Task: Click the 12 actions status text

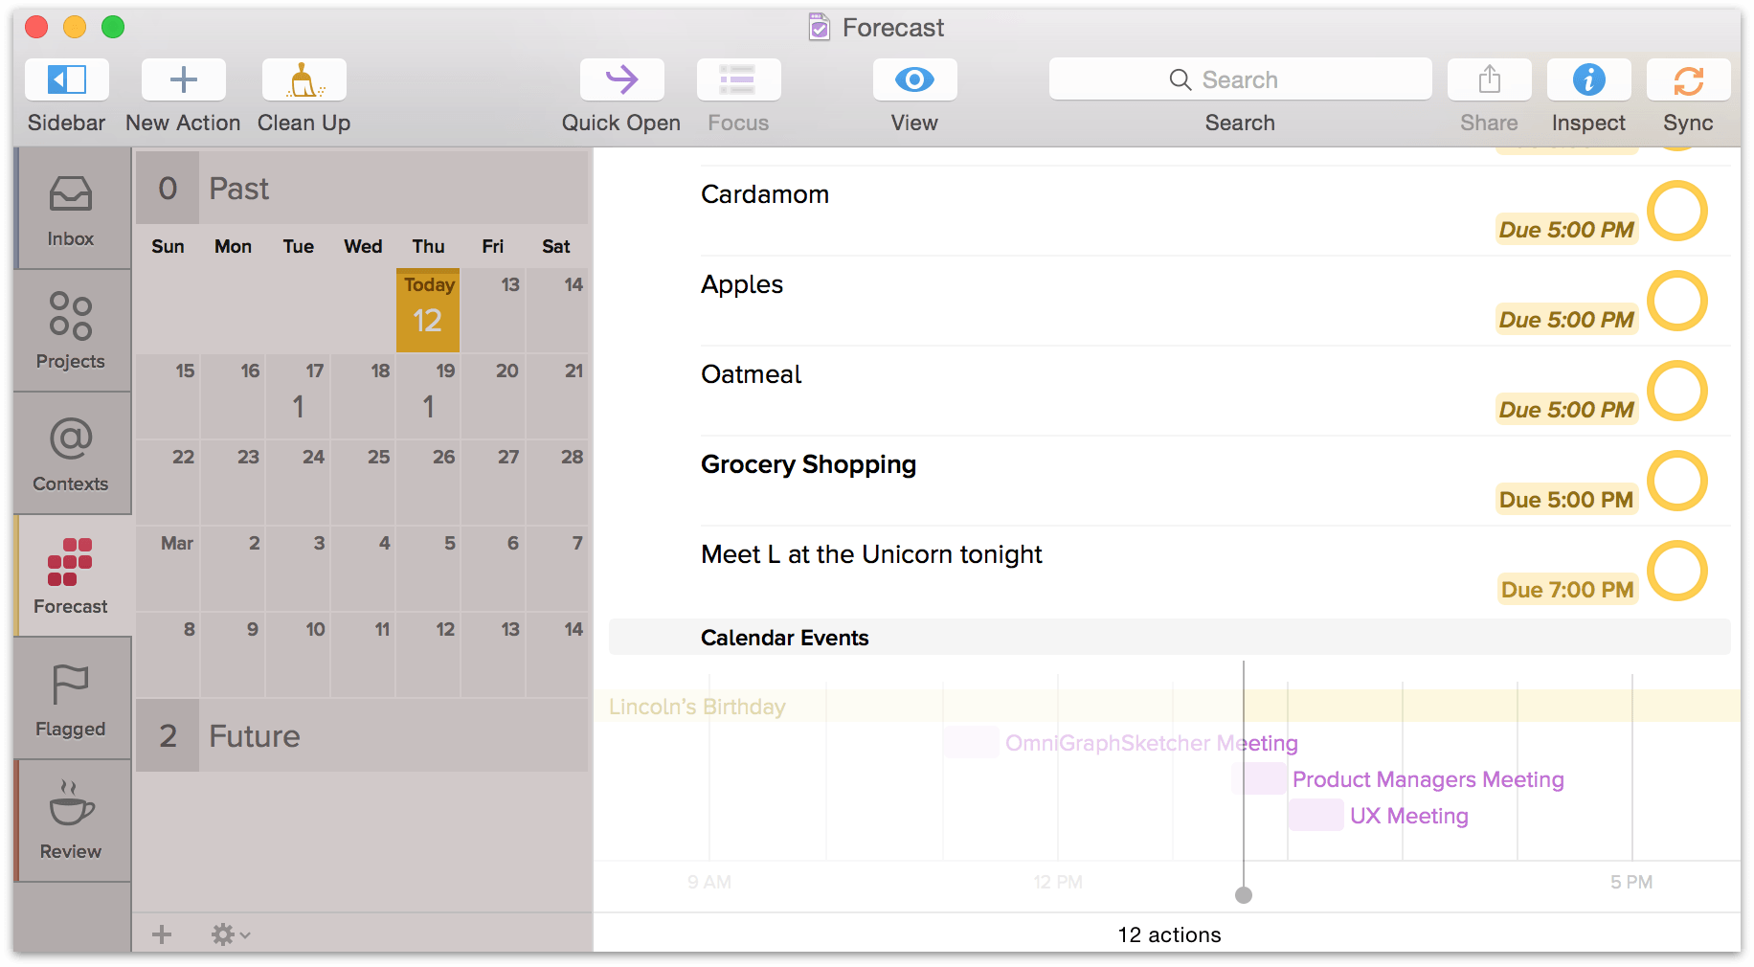Action: click(1169, 934)
